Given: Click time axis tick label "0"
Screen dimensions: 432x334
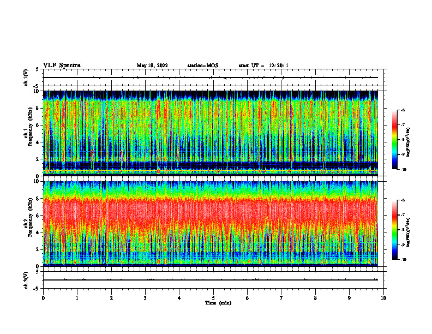Looking at the screenshot, I should point(43,298).
